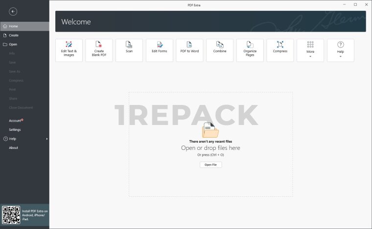372x229 pixels.
Task: Open the Organize Pages tool
Action: coord(250,50)
